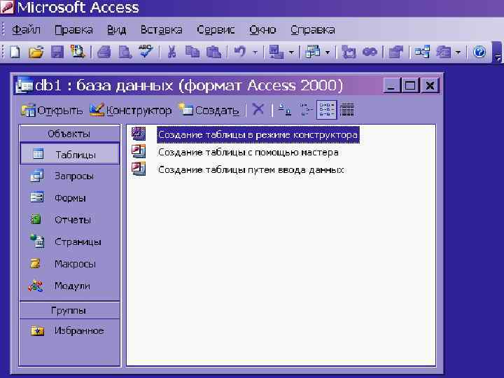
Task: Click the New database toolbar icon
Action: tap(15, 52)
